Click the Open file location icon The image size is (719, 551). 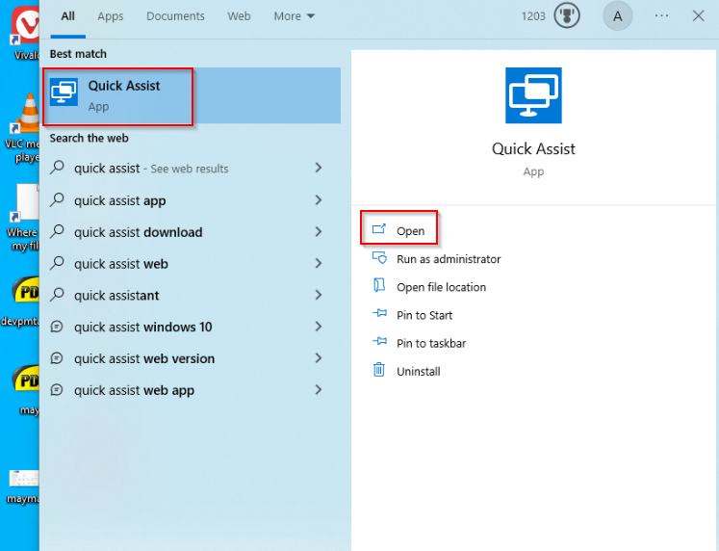coord(379,285)
